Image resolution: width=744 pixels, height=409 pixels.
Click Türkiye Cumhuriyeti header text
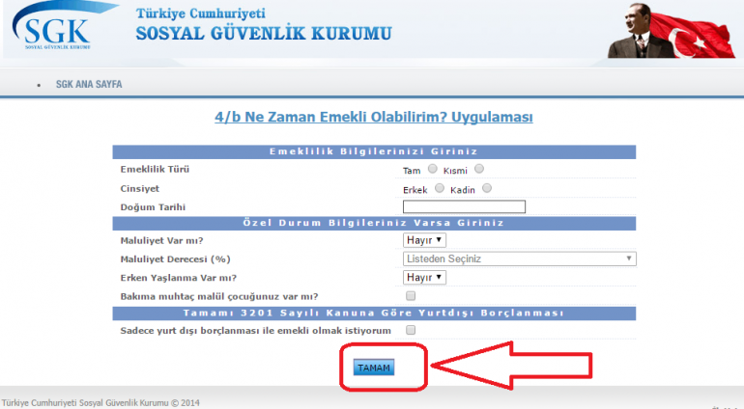[201, 14]
